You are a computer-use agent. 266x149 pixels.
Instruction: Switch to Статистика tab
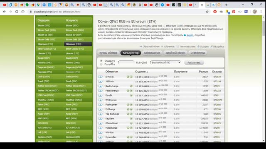[x=197, y=53]
